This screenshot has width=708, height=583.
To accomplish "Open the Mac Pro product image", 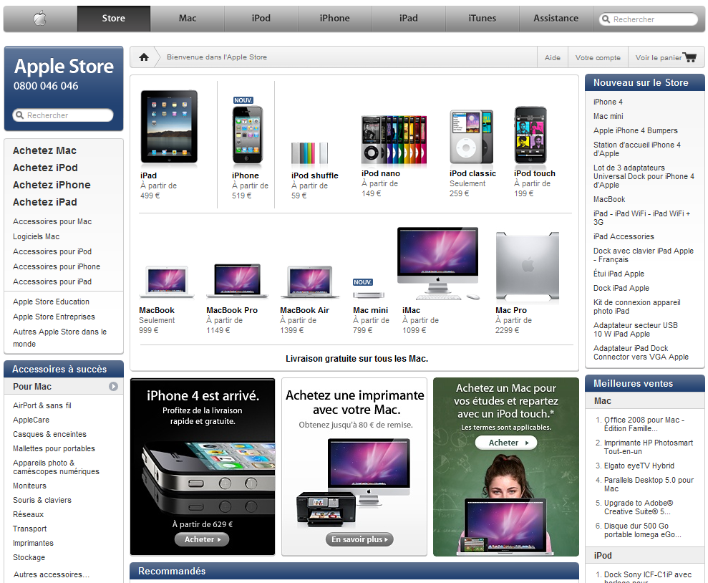I will coord(528,266).
